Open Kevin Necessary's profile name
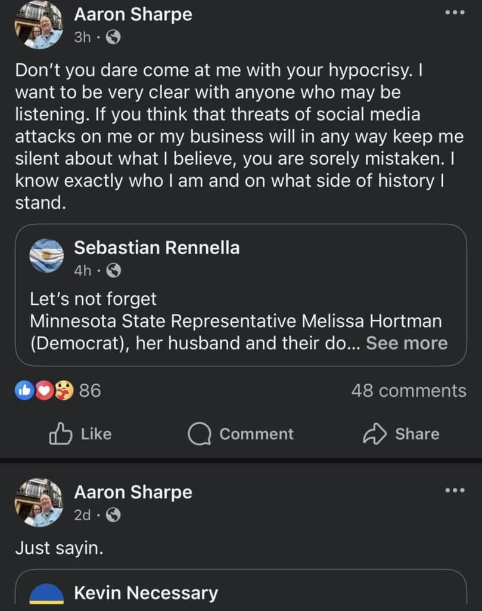482x611 pixels. tap(146, 593)
